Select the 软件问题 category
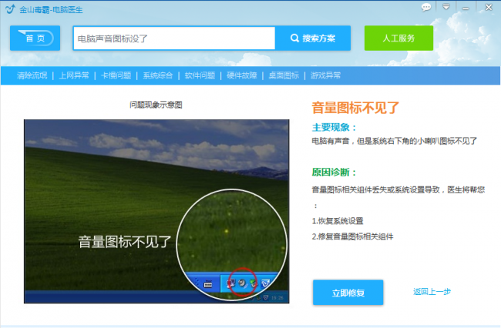This screenshot has width=501, height=328. click(200, 75)
